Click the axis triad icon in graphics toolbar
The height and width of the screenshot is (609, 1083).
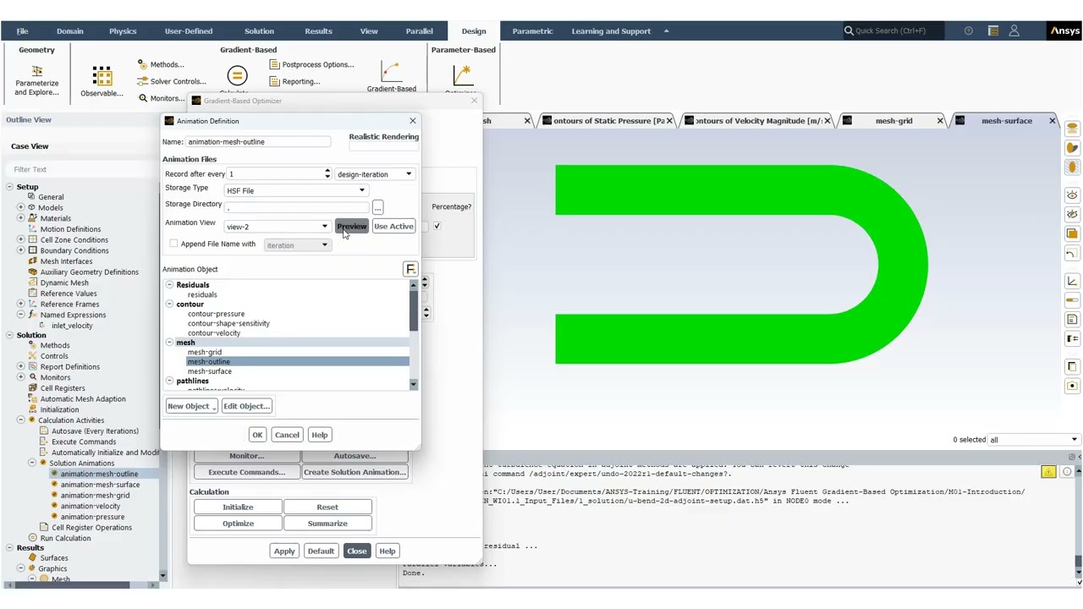coord(1072,281)
